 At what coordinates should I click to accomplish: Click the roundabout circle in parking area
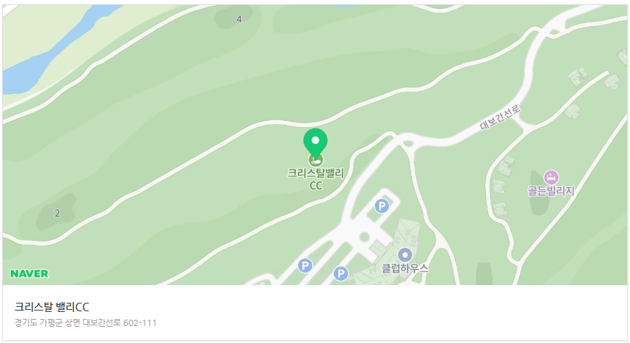(364, 237)
